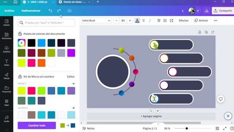
Task: Click the rotate handle below the canvas
Action: pos(151,111)
